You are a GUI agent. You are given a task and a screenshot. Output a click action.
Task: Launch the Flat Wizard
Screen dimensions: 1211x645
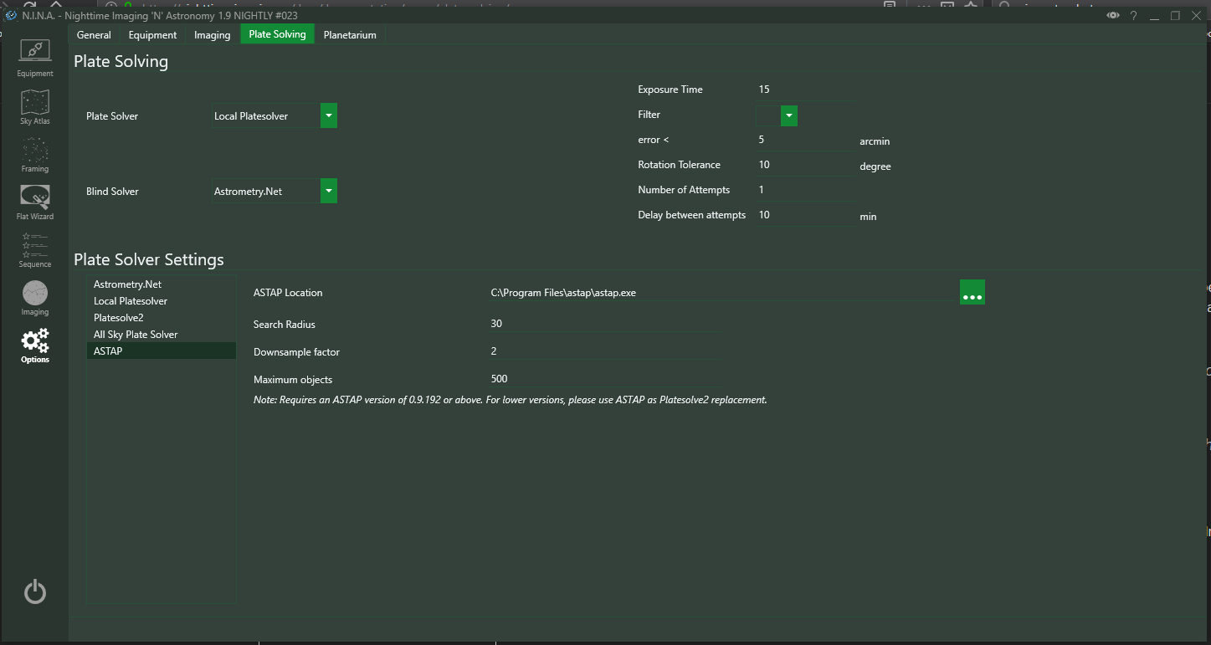click(34, 202)
